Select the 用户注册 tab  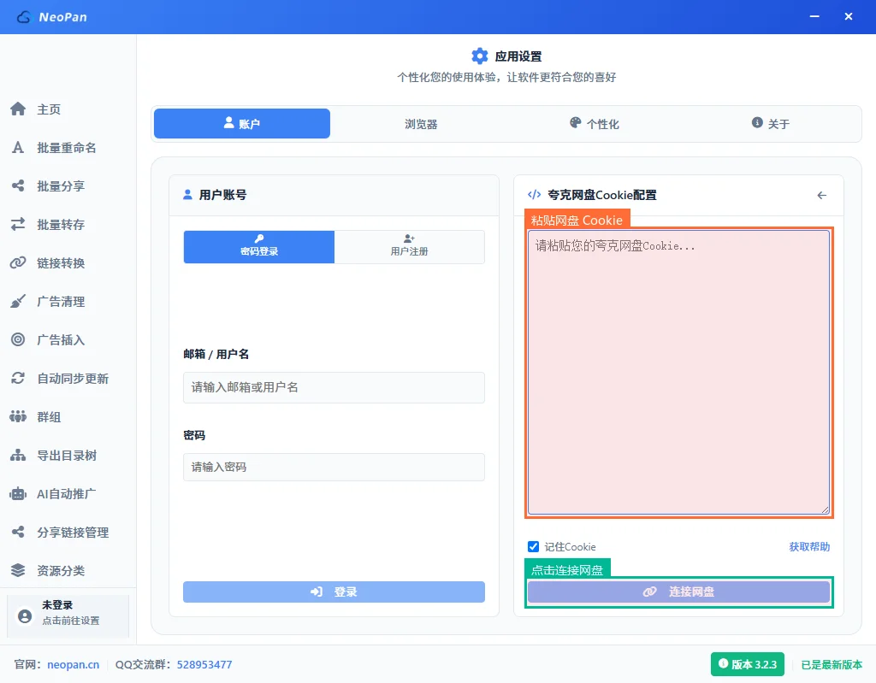409,246
